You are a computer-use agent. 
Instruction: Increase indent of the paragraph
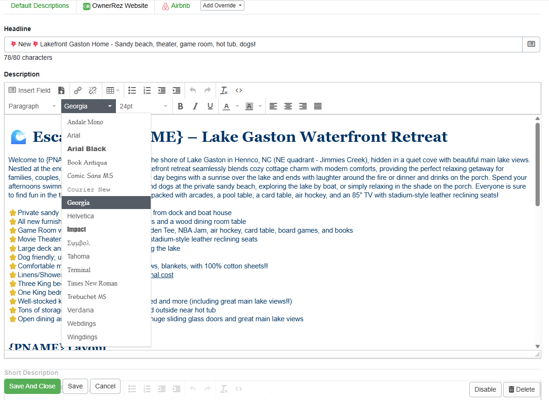tap(176, 90)
